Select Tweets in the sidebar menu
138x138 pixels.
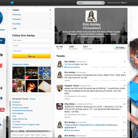point(31,10)
